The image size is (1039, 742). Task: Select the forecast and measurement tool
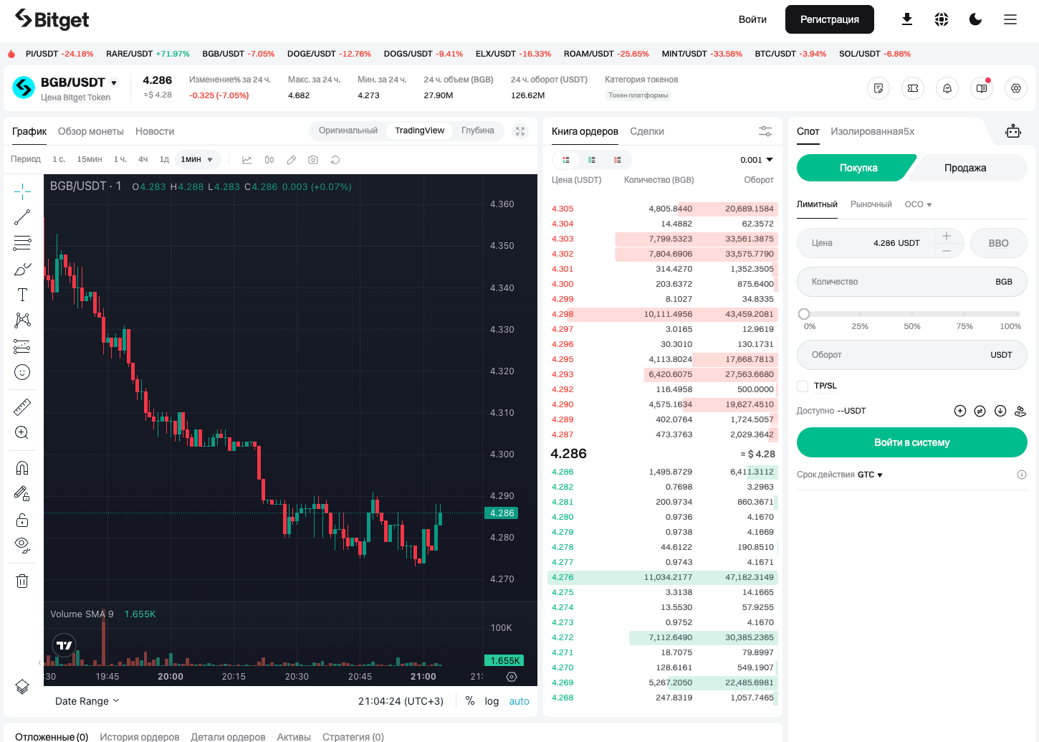click(x=22, y=346)
